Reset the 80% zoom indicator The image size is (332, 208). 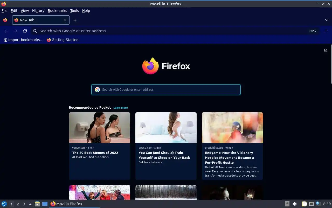tap(313, 31)
